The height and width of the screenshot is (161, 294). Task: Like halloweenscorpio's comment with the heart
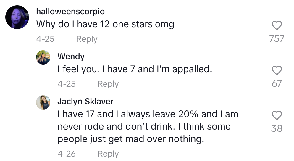[277, 26]
